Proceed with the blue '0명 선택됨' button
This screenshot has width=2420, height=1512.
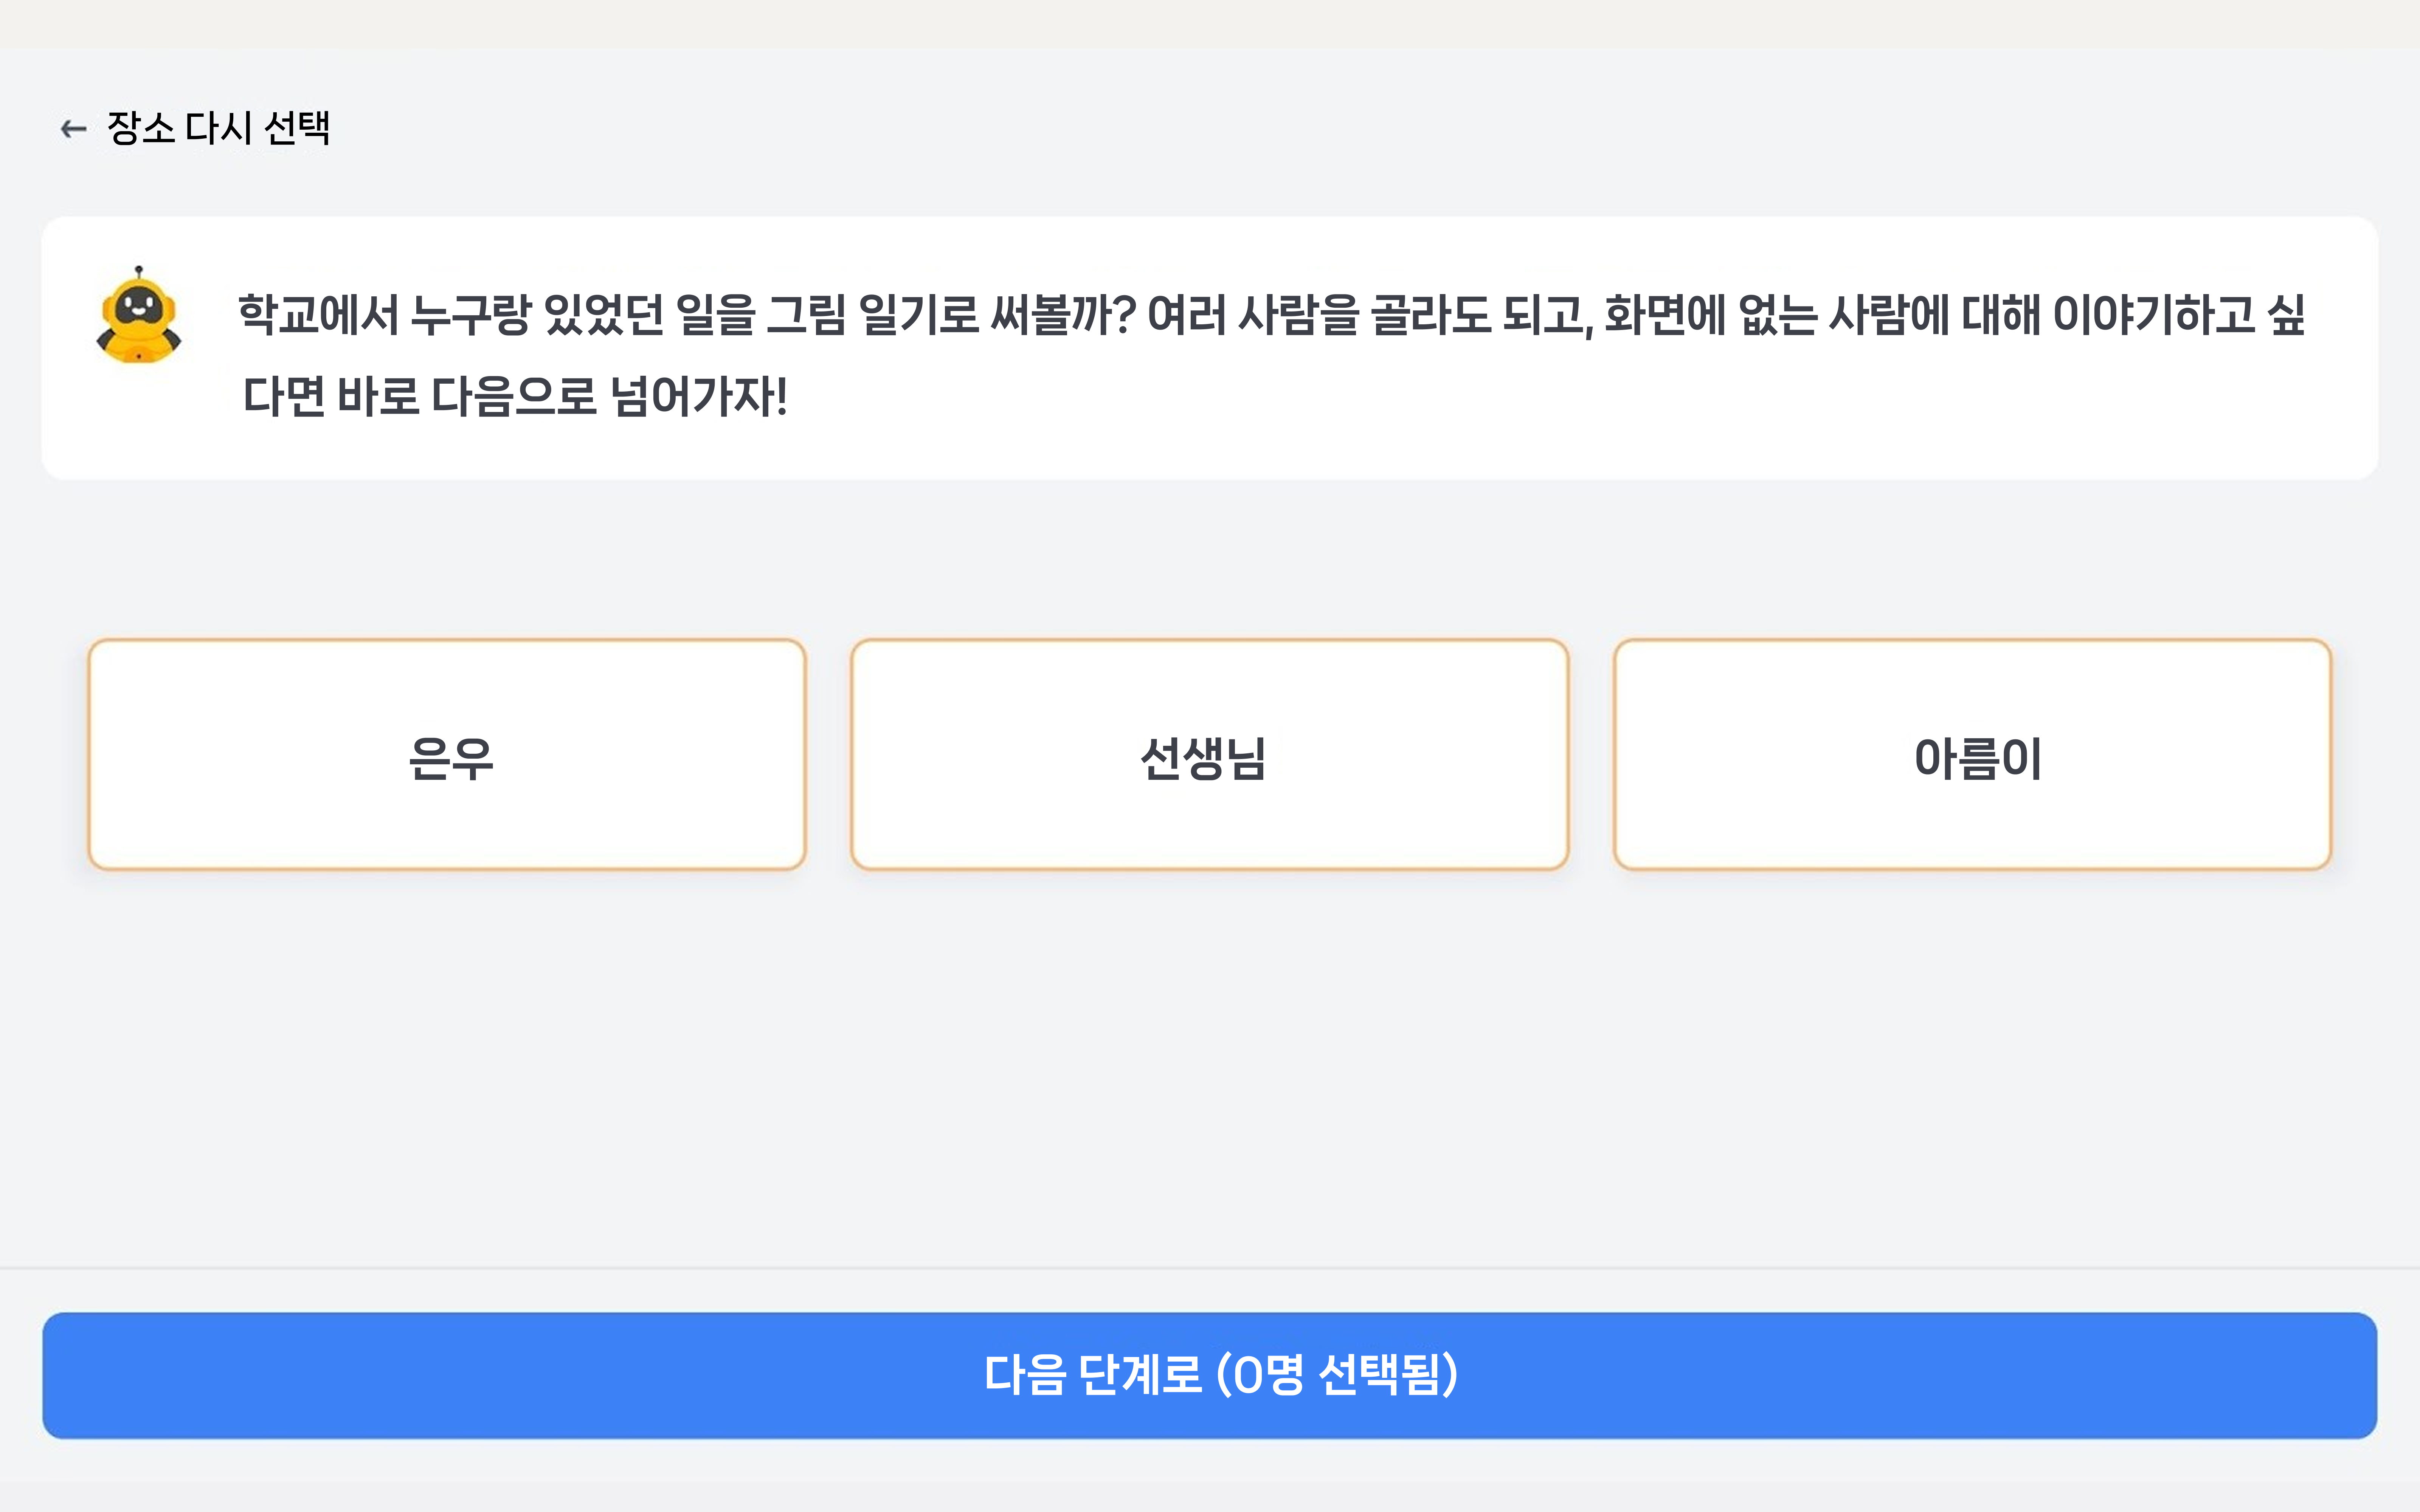[1209, 1375]
